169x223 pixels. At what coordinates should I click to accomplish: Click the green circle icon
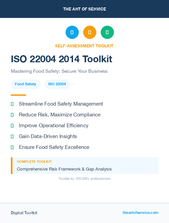click(x=107, y=32)
